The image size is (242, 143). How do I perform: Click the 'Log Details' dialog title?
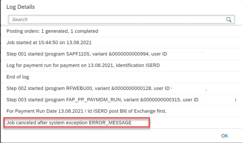point(21,7)
